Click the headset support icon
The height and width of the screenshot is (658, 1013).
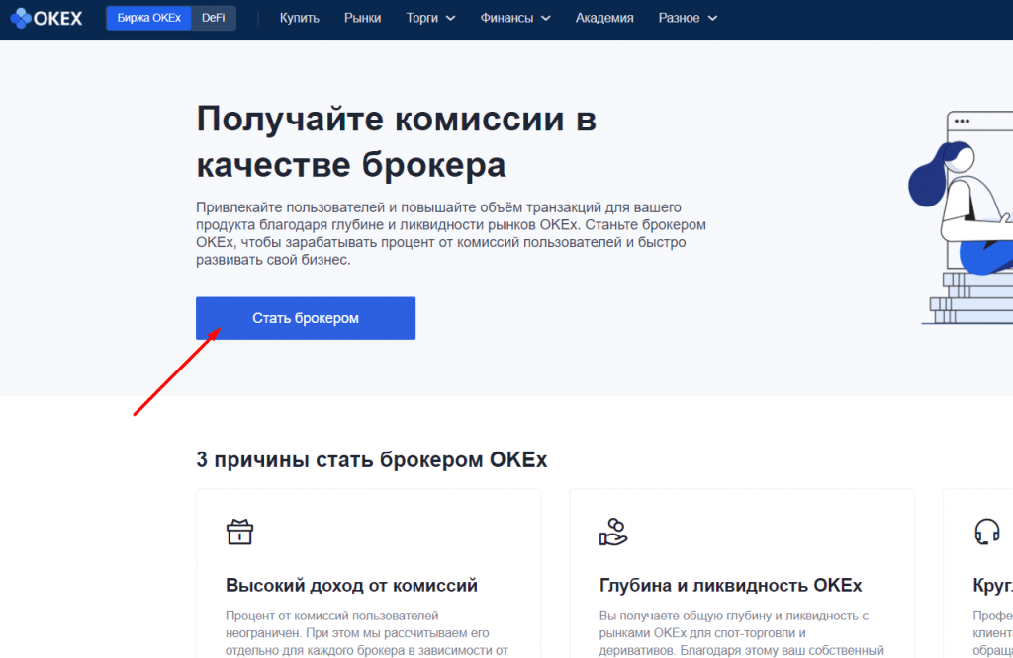pyautogui.click(x=987, y=533)
